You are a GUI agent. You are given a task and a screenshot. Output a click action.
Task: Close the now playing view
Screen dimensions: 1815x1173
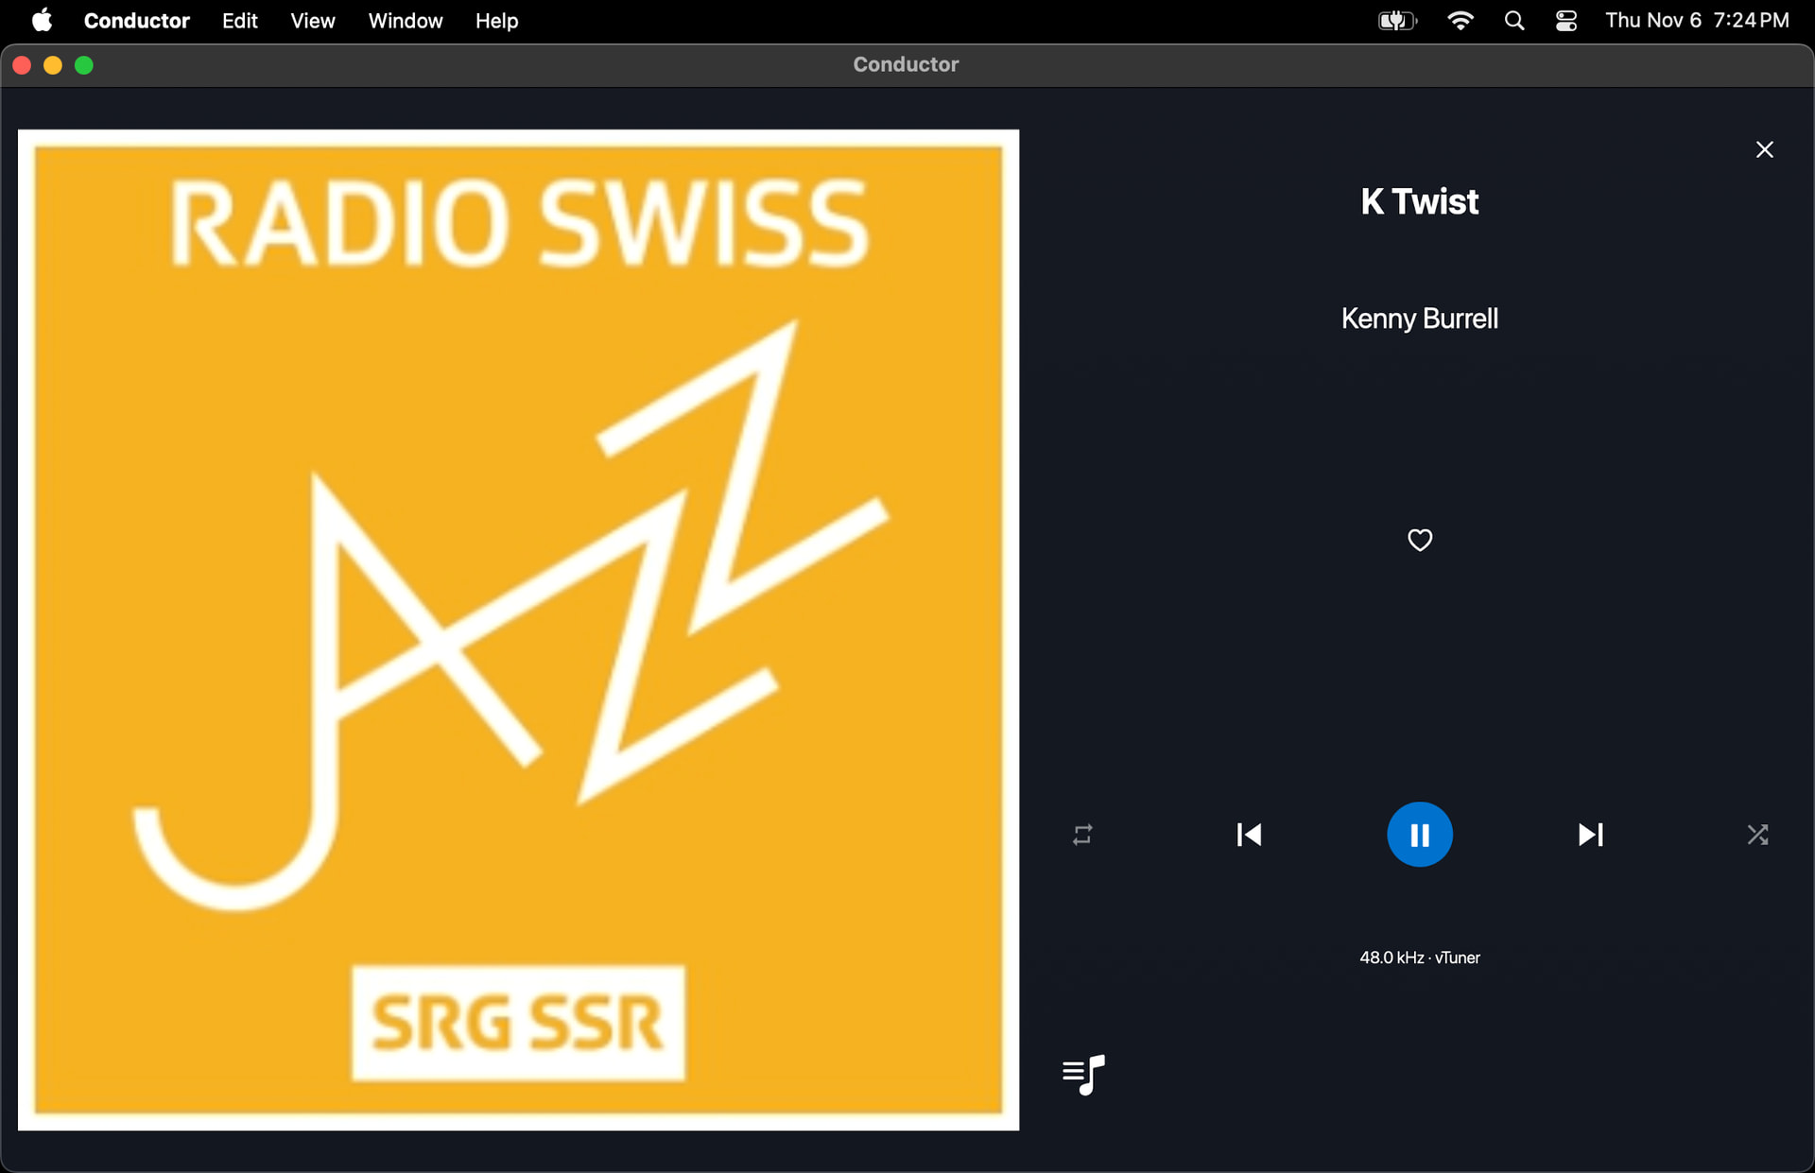tap(1764, 149)
